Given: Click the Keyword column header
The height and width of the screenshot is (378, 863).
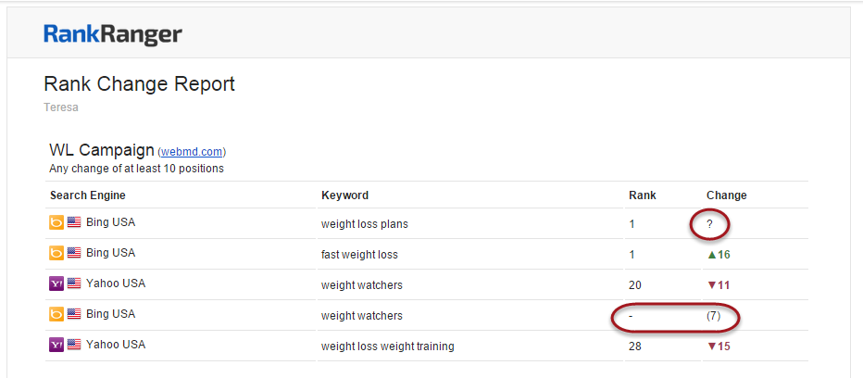Looking at the screenshot, I should coord(344,195).
